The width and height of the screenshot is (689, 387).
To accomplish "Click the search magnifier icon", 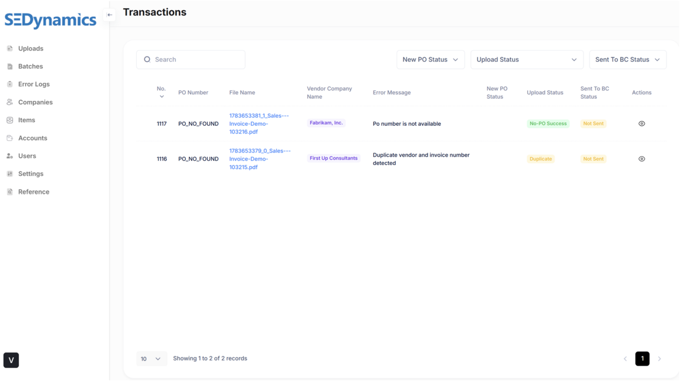I will (147, 60).
